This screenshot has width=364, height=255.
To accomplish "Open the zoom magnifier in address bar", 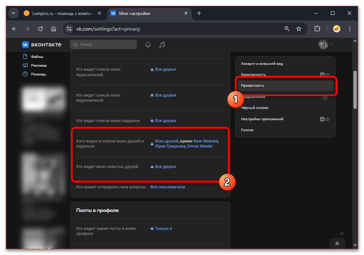I will (287, 29).
